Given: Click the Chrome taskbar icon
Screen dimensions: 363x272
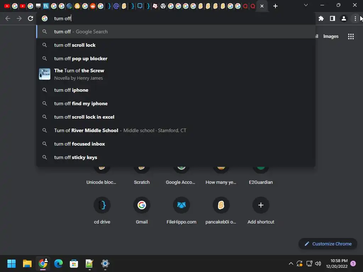Looking at the screenshot, I should click(x=43, y=263).
